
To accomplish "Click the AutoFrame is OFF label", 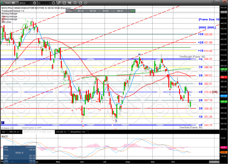I will [x=32, y=128].
